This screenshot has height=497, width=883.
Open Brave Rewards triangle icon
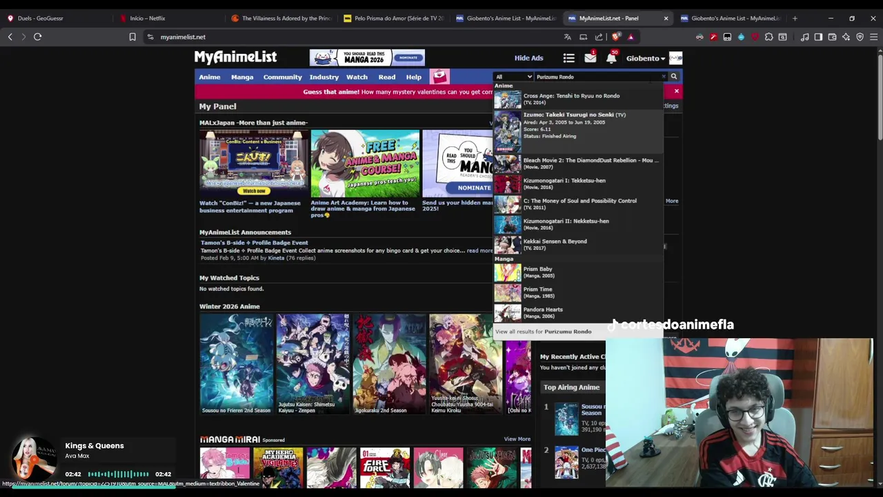631,37
